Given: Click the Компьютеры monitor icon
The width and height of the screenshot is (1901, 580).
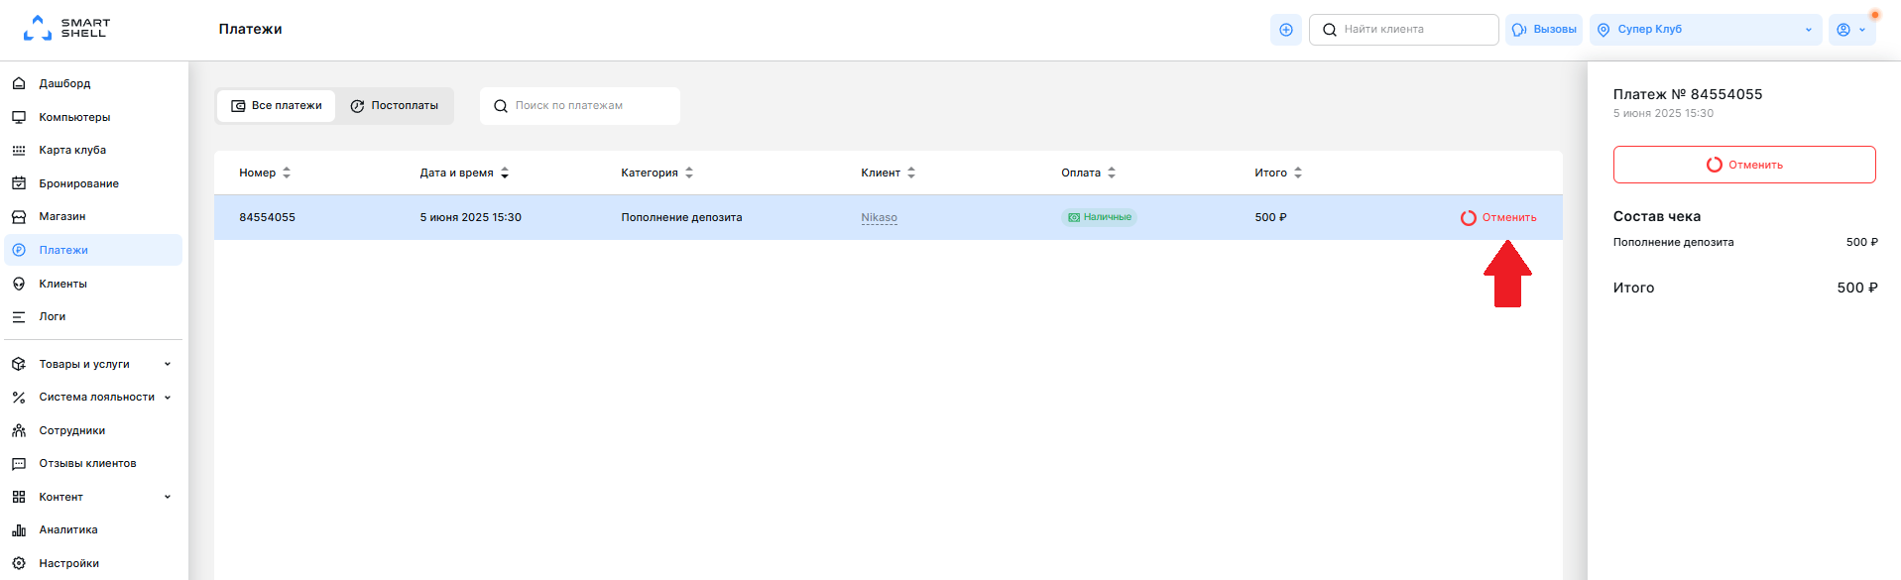Looking at the screenshot, I should [19, 117].
